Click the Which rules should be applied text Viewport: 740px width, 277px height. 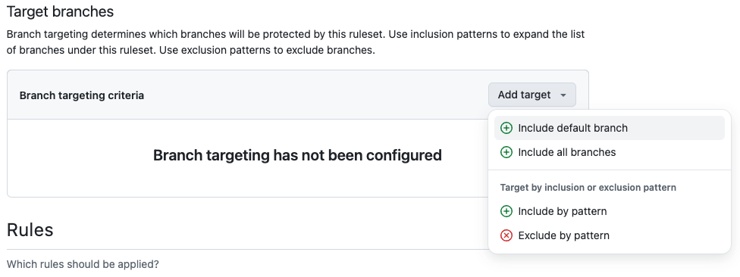coord(83,264)
